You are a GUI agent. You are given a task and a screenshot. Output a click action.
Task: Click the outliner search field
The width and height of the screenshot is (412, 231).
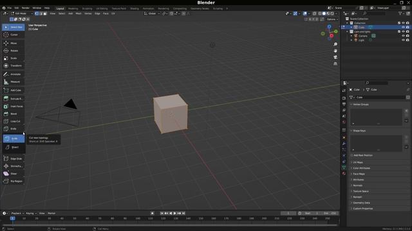click(375, 13)
